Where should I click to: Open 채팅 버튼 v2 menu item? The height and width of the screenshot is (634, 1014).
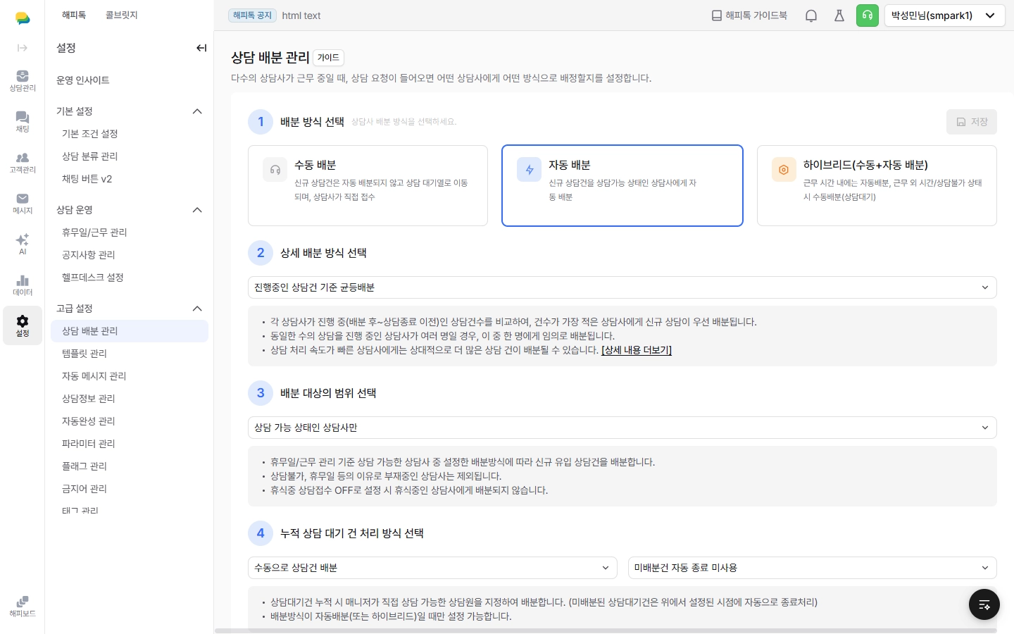point(130,179)
